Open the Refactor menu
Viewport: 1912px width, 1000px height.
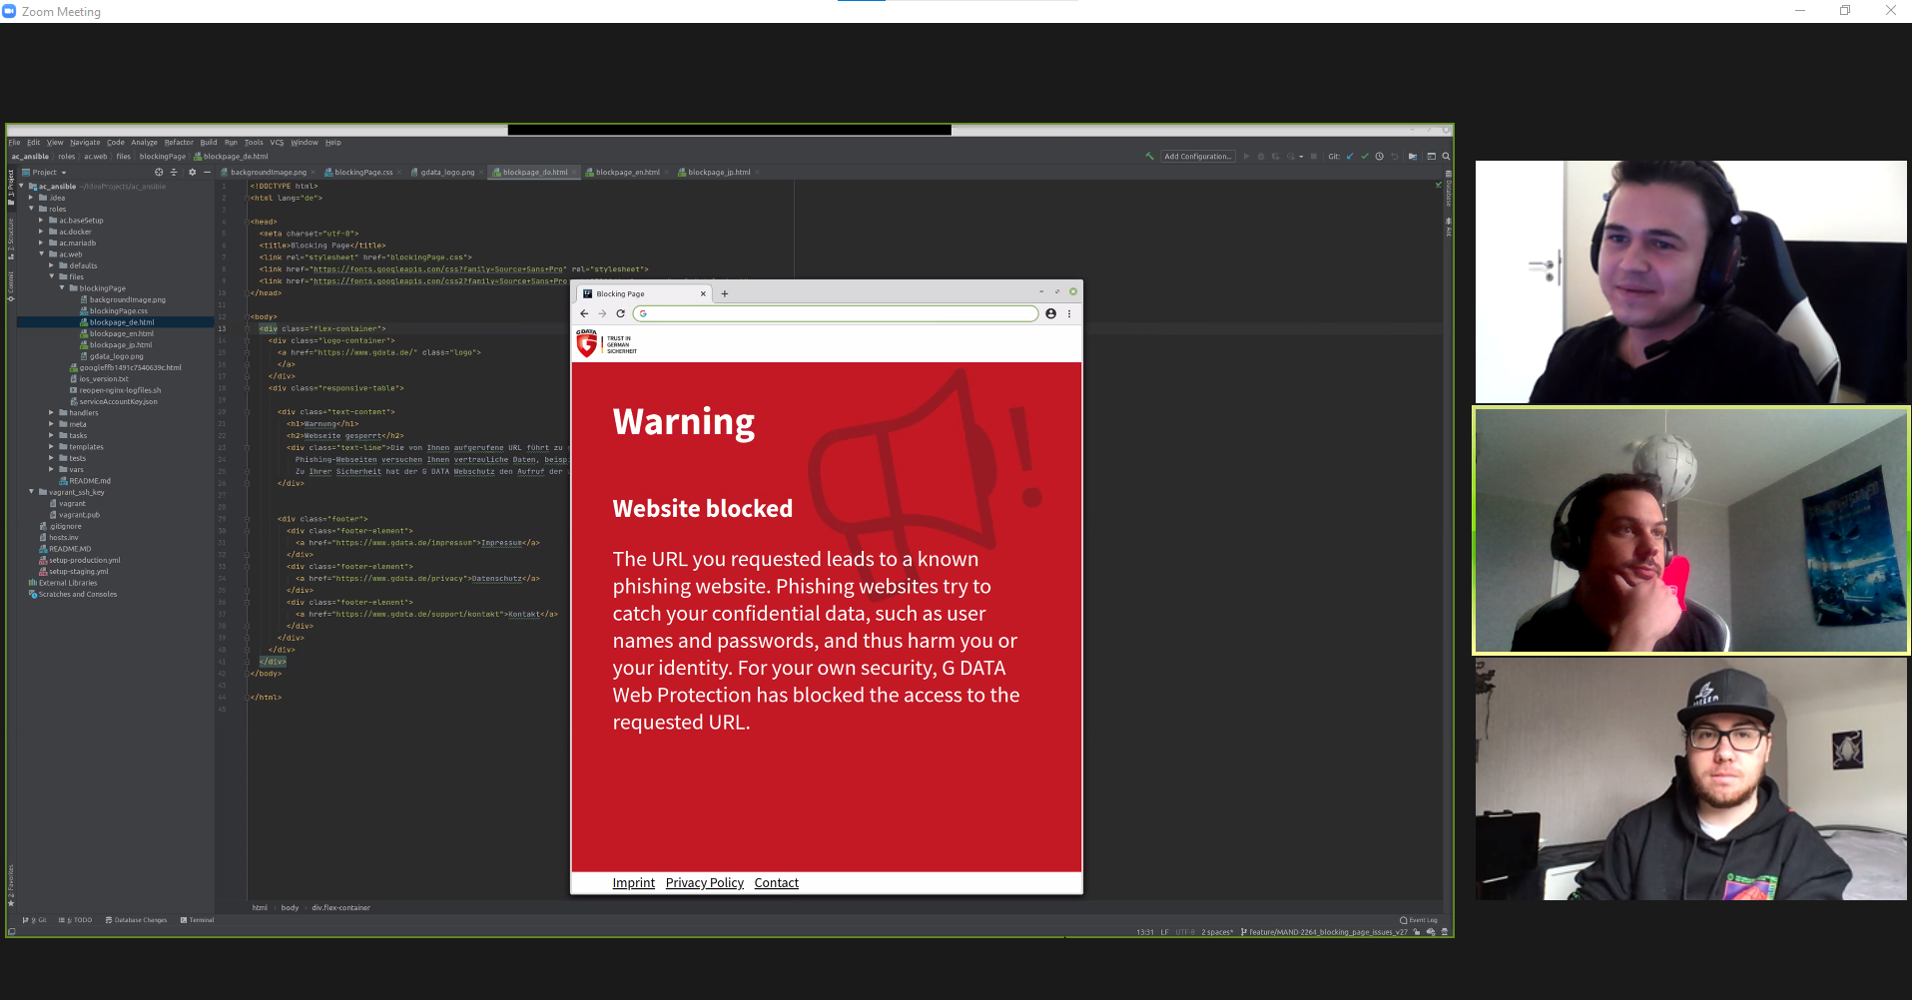(179, 143)
